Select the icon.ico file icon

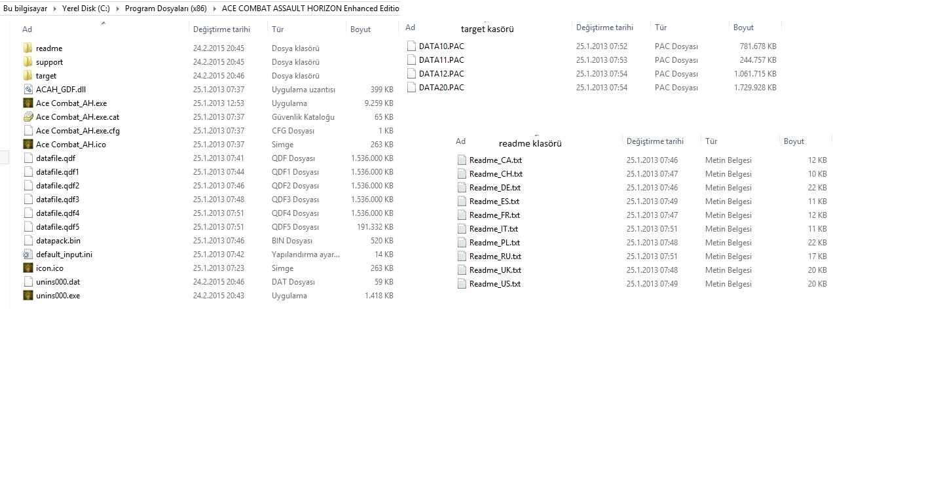[28, 268]
